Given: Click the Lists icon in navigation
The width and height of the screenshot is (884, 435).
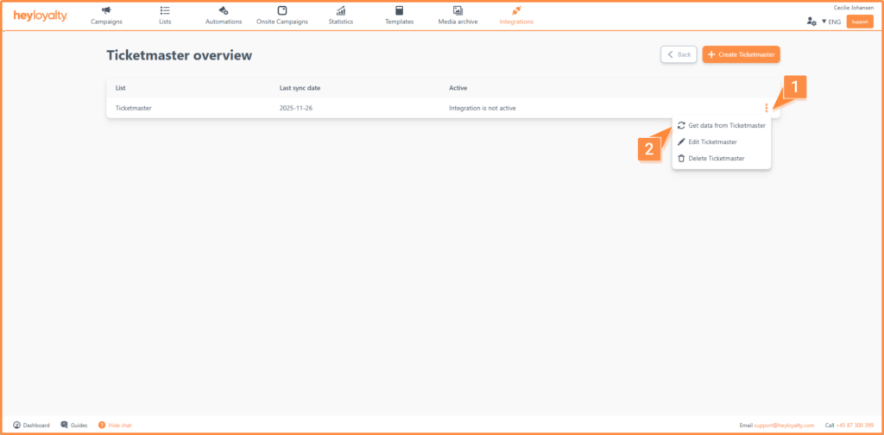Looking at the screenshot, I should (165, 10).
